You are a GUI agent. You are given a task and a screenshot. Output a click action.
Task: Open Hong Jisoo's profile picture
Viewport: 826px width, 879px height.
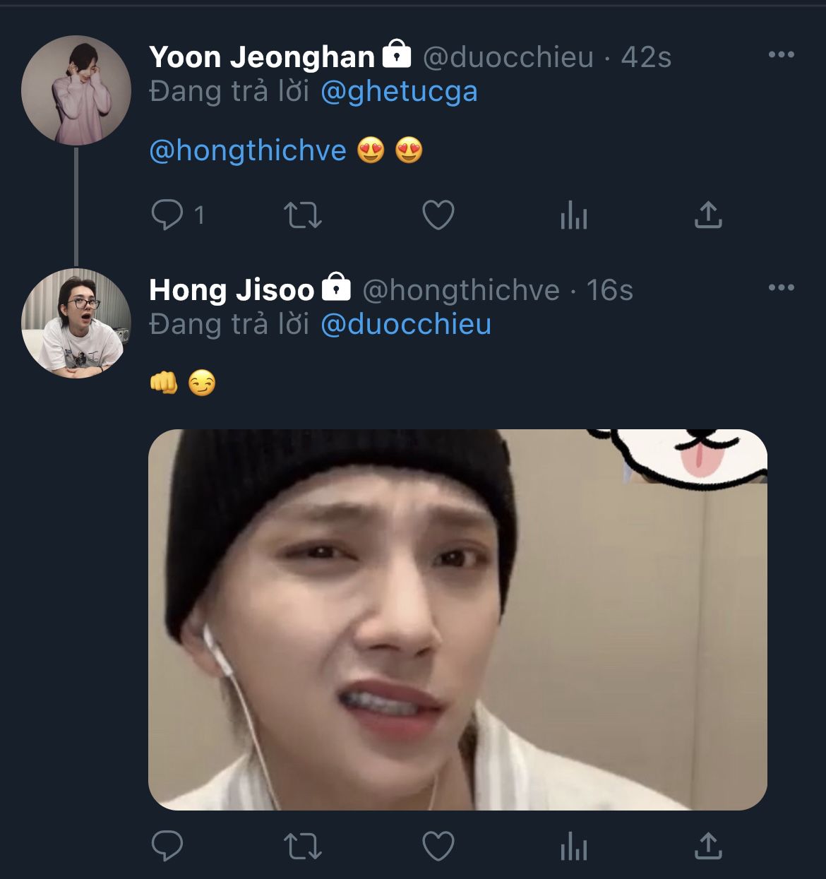[76, 323]
